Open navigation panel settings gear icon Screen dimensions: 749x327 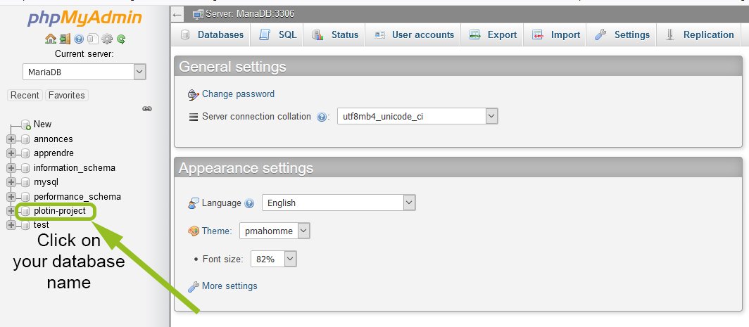(x=107, y=39)
